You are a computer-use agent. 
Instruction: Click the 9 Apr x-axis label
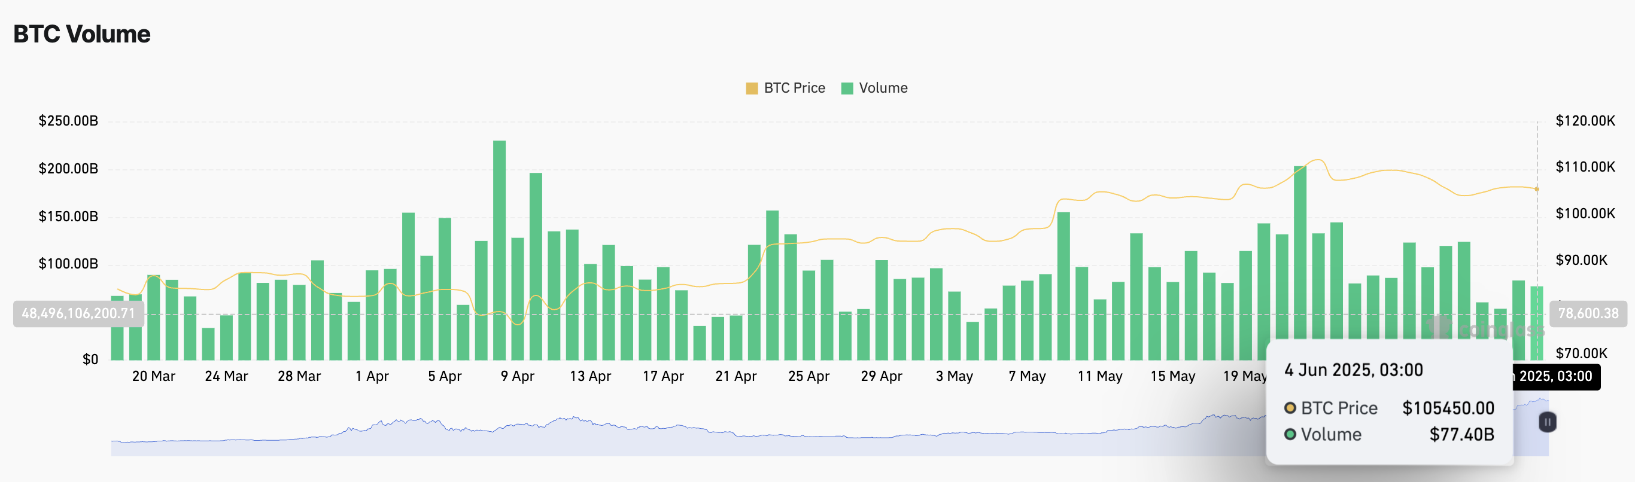[x=517, y=376]
